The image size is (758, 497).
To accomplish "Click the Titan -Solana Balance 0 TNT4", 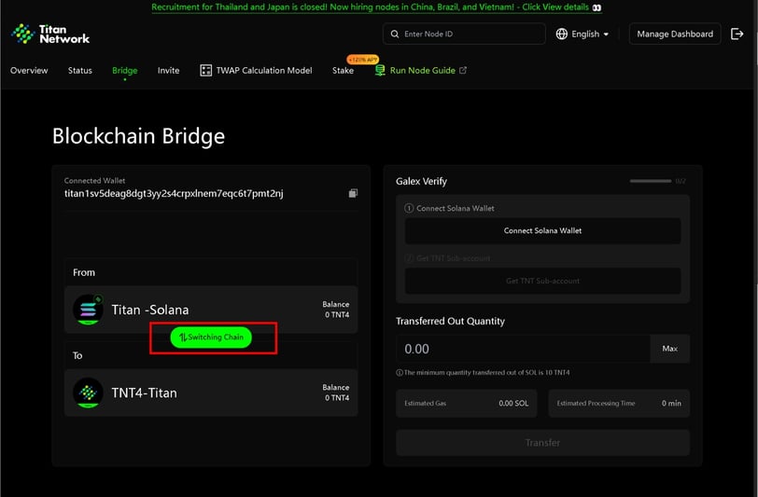I will coord(336,310).
